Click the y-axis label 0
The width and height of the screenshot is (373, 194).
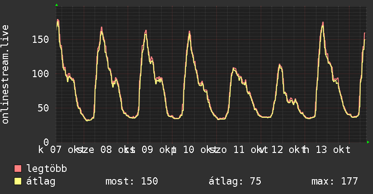tap(46, 142)
